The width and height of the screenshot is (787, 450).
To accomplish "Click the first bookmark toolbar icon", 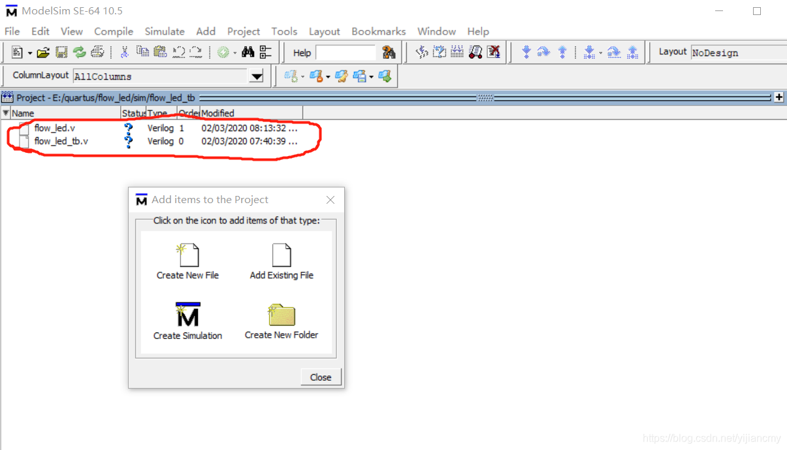I will (x=291, y=76).
